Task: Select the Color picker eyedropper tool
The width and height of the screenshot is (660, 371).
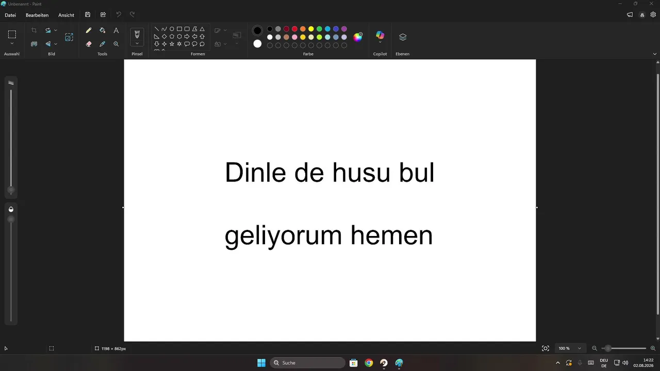Action: pyautogui.click(x=102, y=44)
